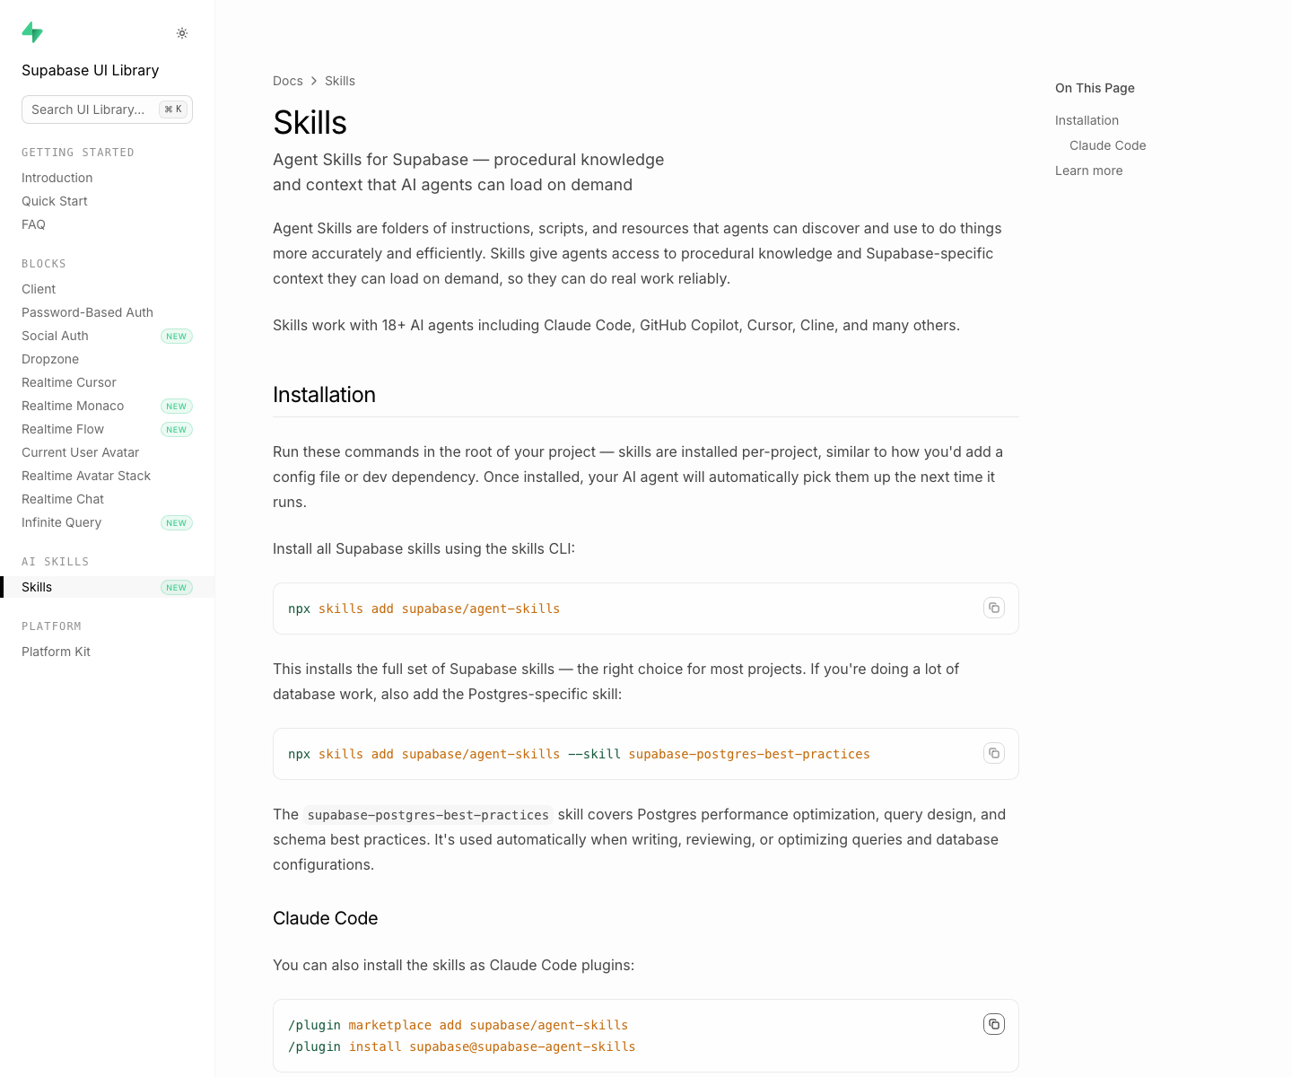1292x1077 pixels.
Task: Open the Dropzone block page
Action: pyautogui.click(x=50, y=359)
